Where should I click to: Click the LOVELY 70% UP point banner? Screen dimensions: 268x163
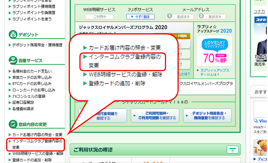pos(214,51)
